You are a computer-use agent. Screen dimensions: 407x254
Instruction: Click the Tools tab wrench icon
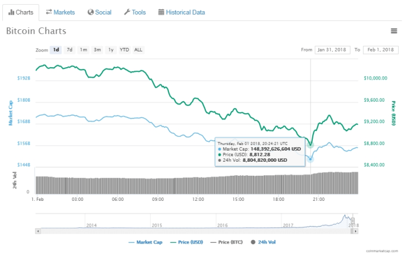127,12
